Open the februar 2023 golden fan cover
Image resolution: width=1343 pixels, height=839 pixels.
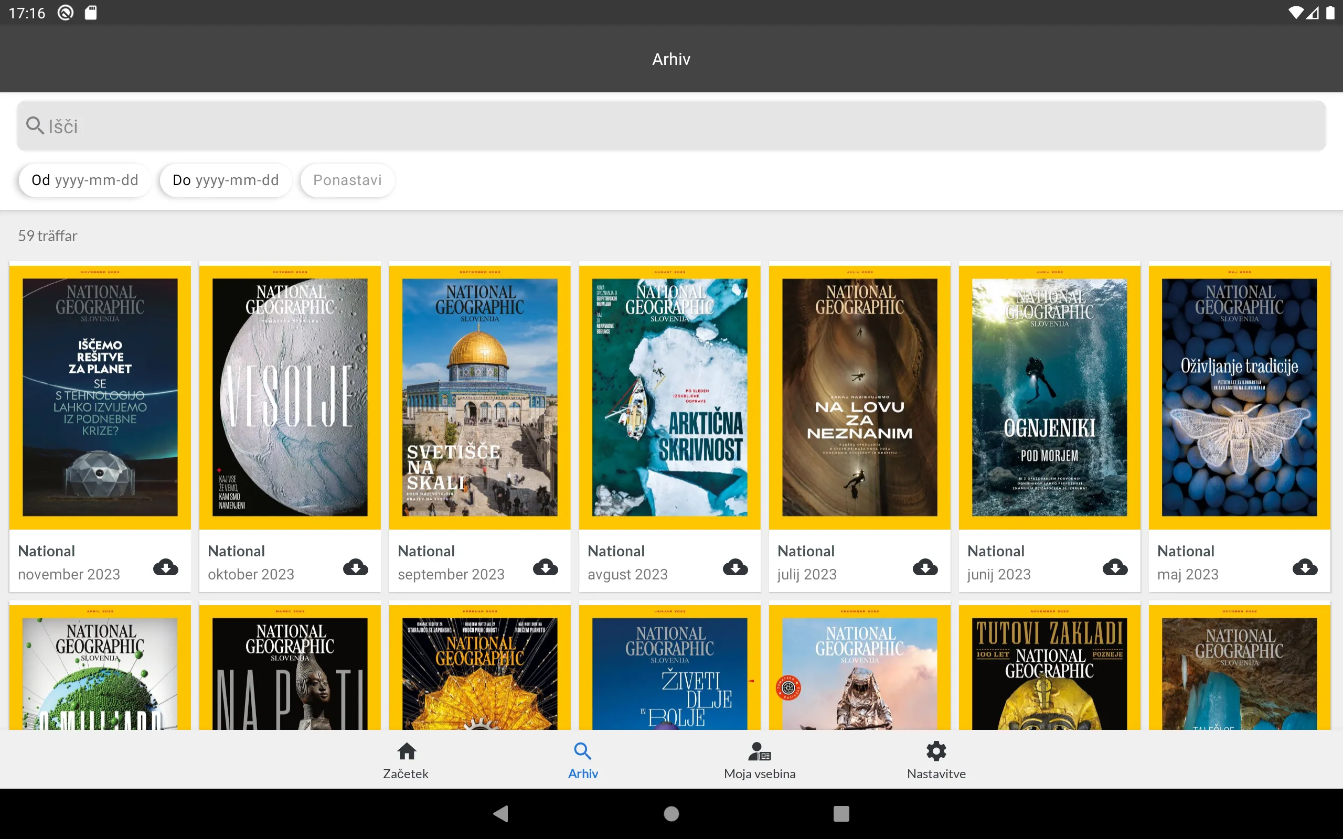tap(479, 668)
